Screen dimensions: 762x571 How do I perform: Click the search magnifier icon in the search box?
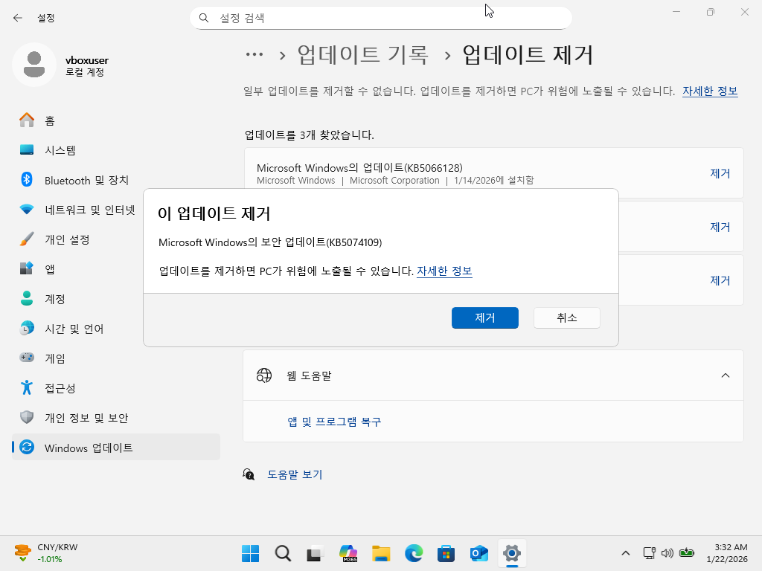[204, 18]
